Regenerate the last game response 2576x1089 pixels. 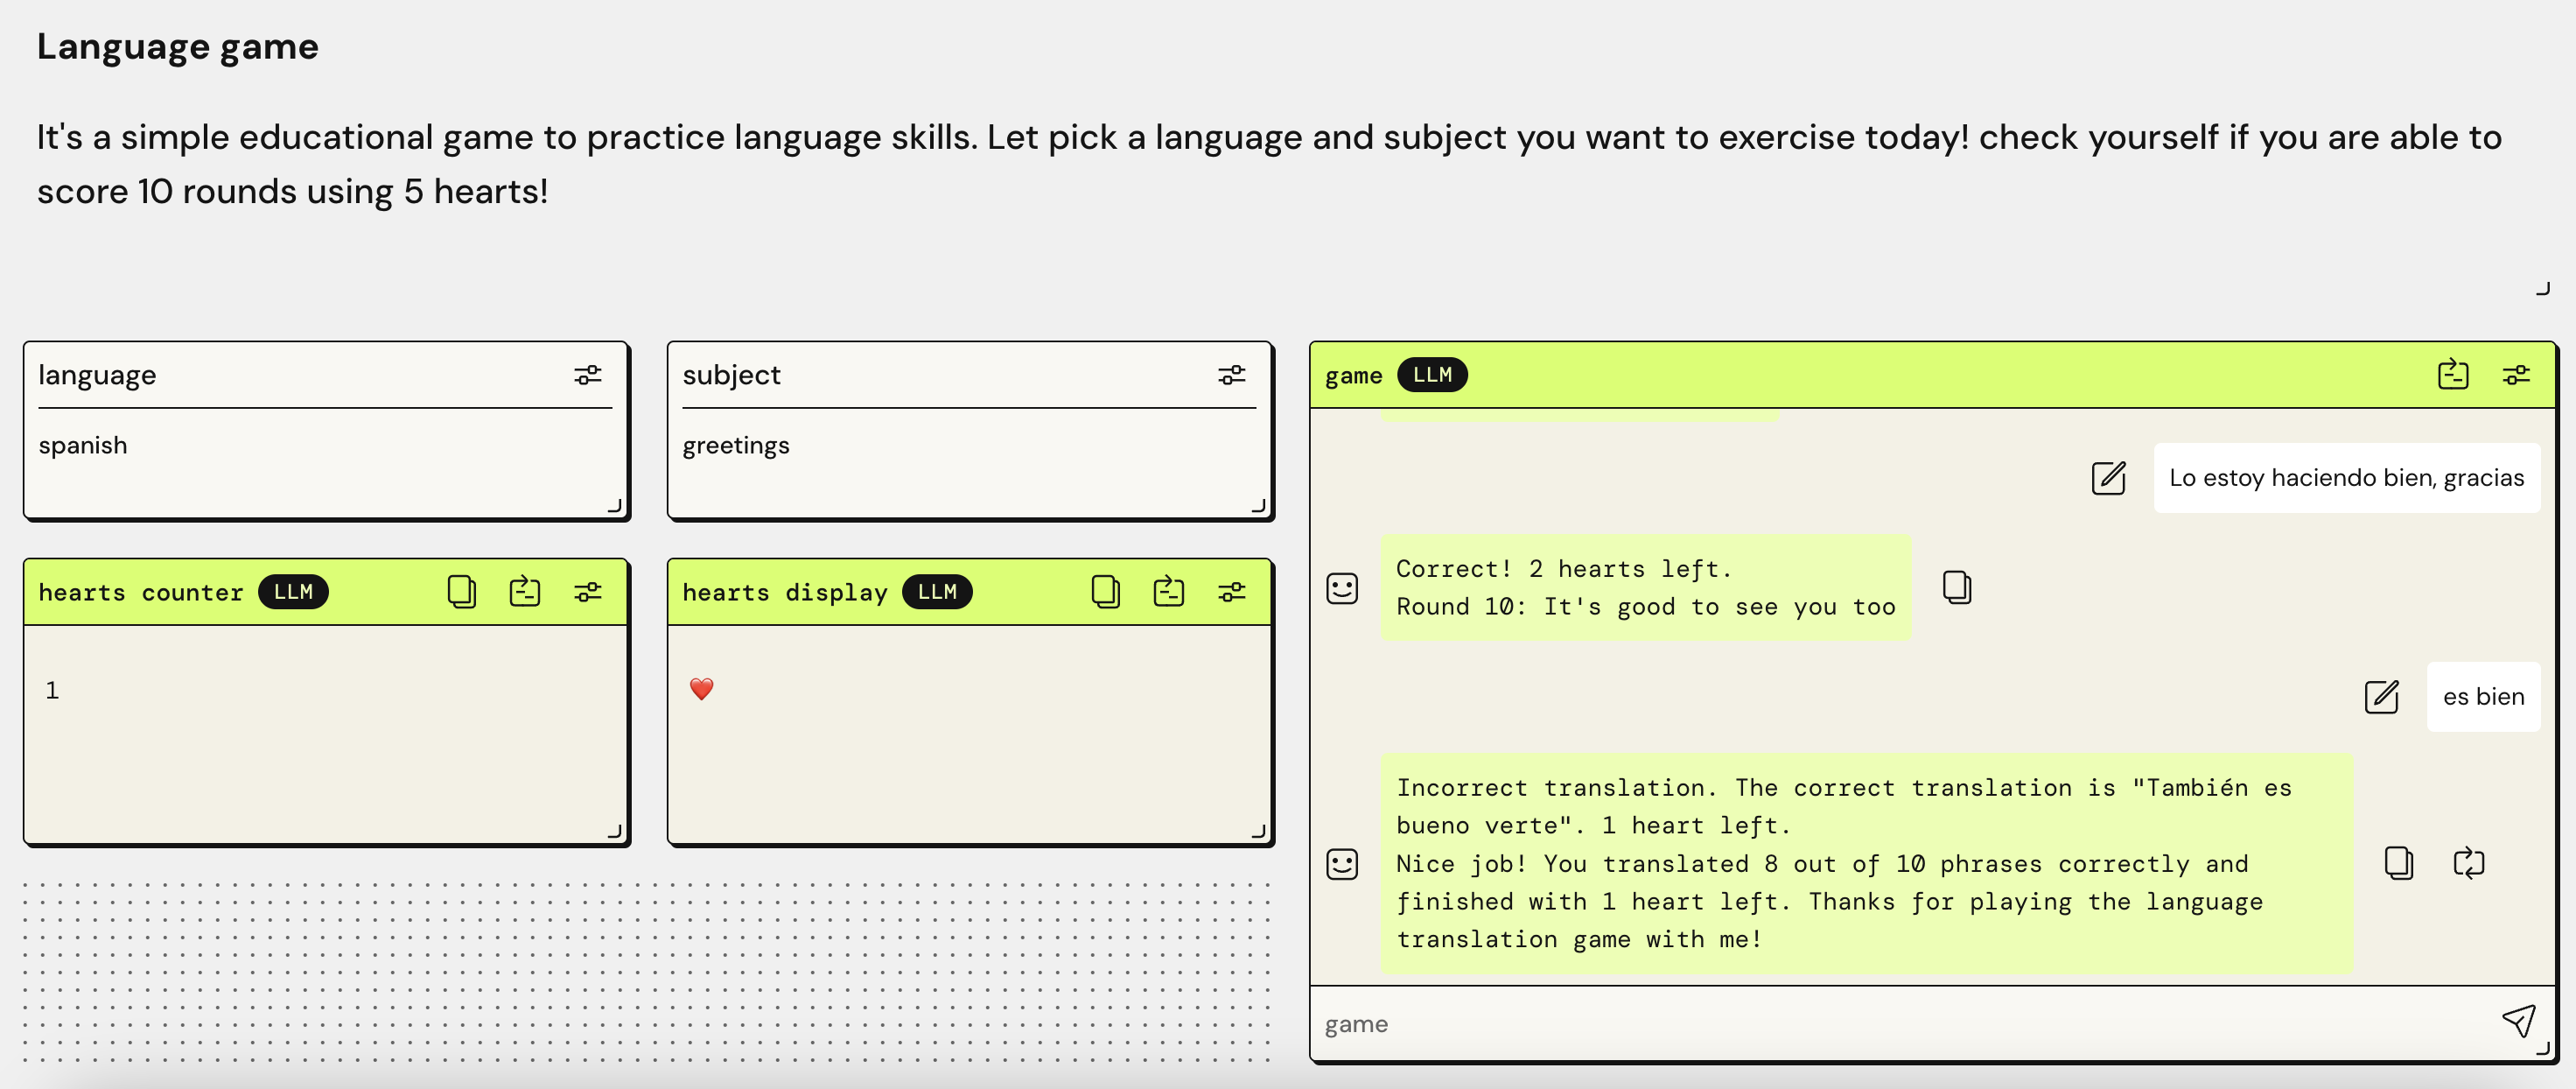coord(2468,861)
